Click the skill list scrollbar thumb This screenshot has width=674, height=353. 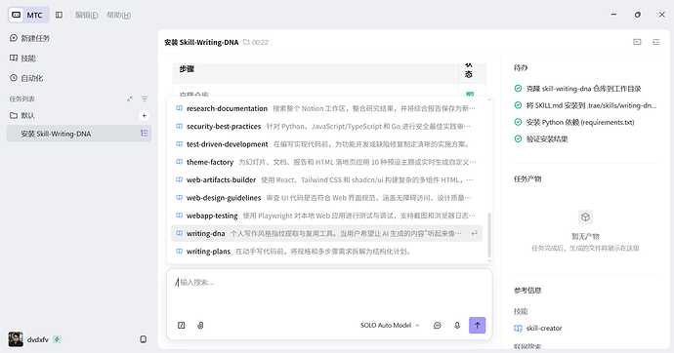(x=489, y=235)
